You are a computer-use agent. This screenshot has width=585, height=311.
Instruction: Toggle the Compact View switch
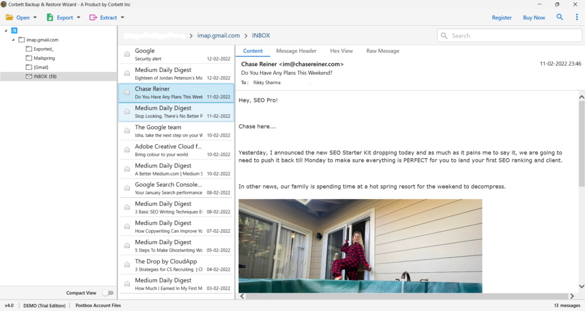[x=108, y=293]
